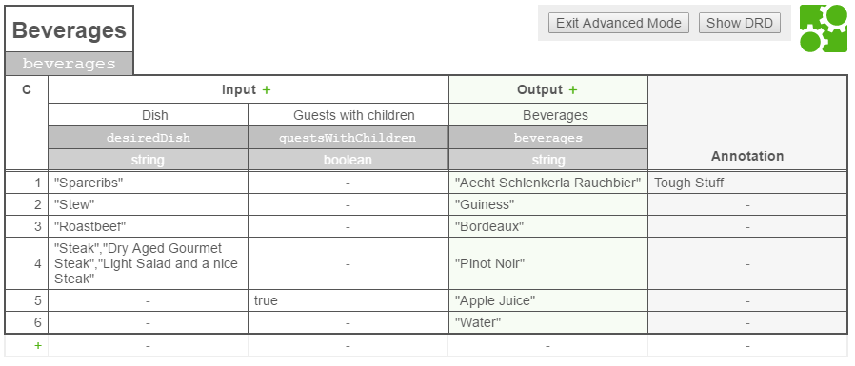Add a new rule with bottom plus
855x366 pixels.
tap(38, 345)
